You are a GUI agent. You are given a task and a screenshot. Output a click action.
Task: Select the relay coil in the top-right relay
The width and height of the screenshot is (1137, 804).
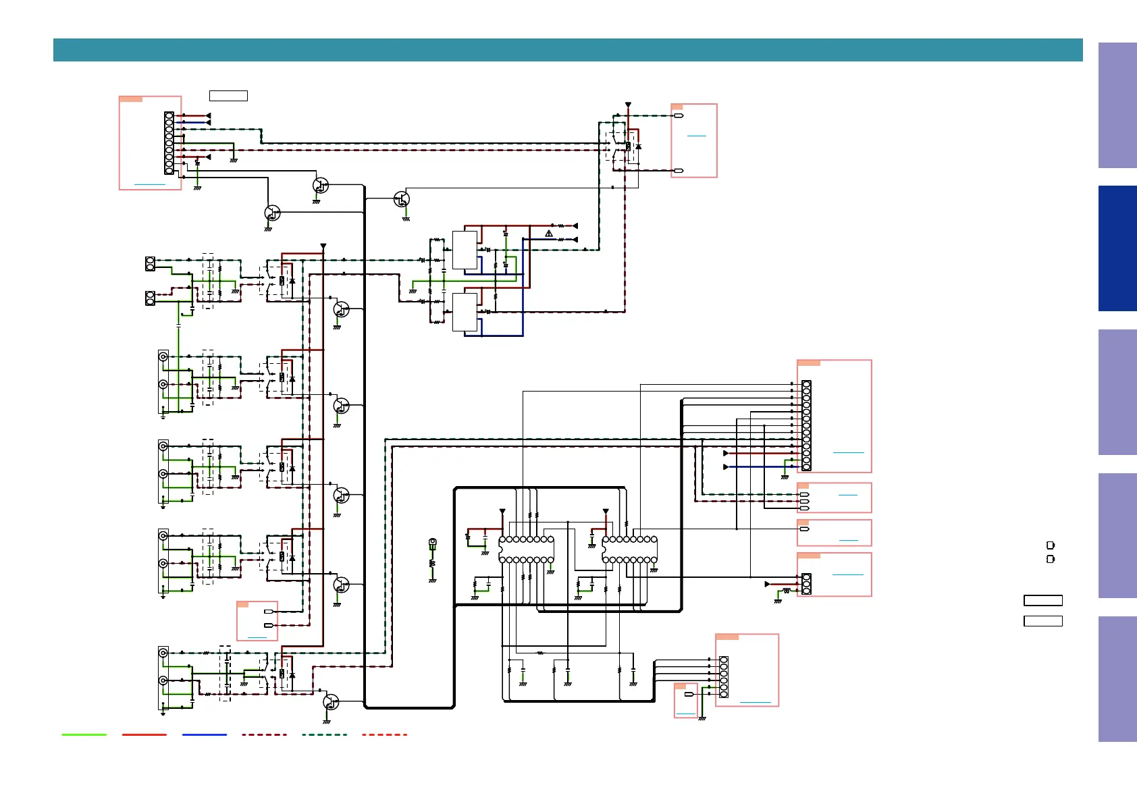coord(629,146)
